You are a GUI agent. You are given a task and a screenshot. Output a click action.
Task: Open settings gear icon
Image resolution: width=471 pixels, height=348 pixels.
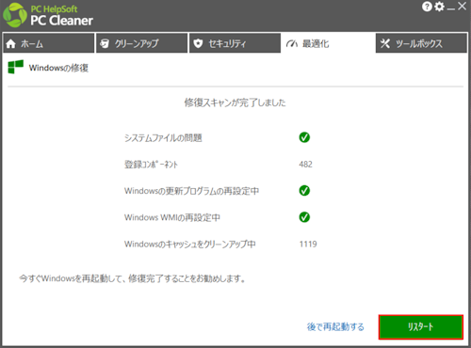[439, 7]
